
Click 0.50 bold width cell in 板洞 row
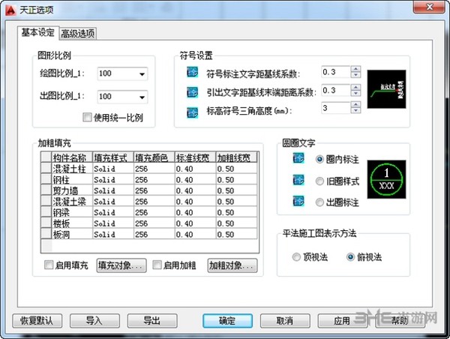pos(236,234)
